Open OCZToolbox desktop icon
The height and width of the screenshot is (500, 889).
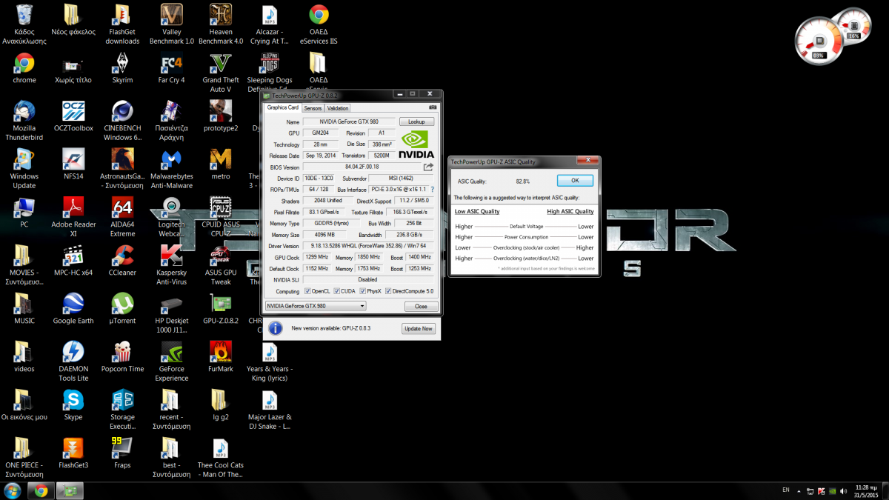click(x=73, y=115)
